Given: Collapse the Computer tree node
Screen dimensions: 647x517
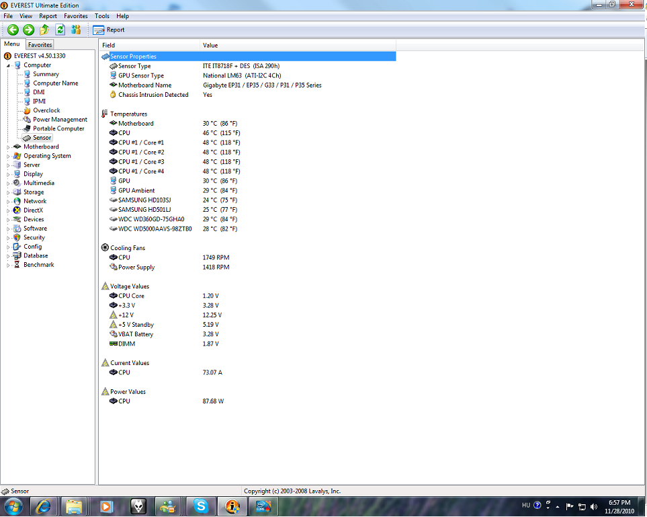Looking at the screenshot, I should point(8,65).
